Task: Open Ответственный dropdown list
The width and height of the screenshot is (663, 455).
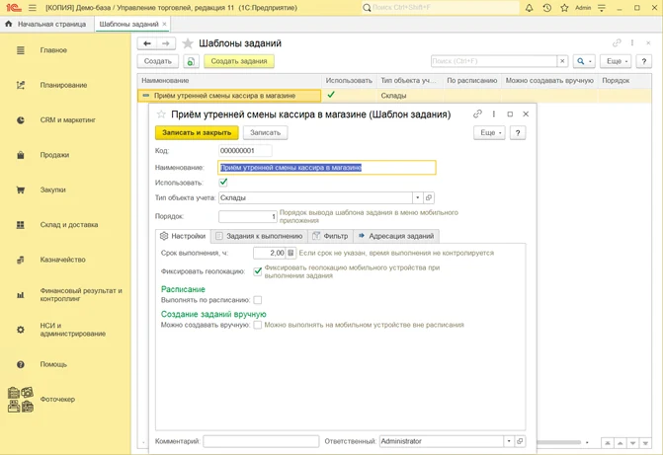Action: (509, 441)
